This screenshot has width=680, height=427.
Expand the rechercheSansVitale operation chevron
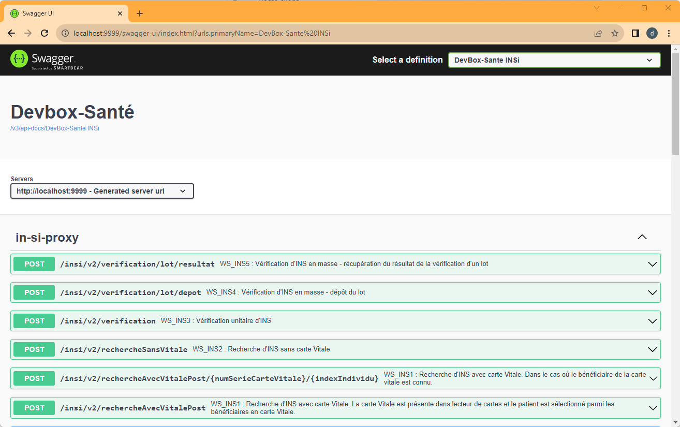(653, 349)
